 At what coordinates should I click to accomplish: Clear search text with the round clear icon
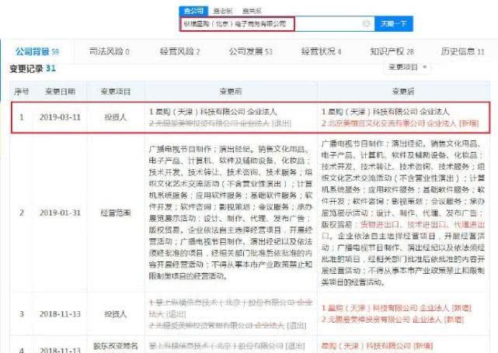coord(366,24)
